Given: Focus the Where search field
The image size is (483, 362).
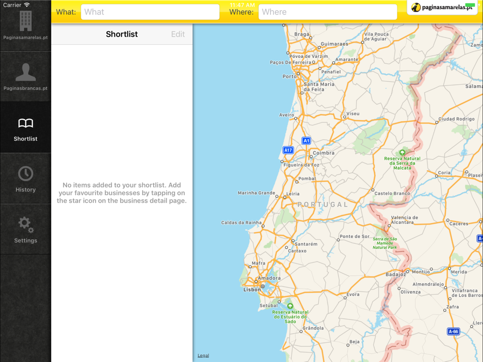Looking at the screenshot, I should (x=328, y=12).
